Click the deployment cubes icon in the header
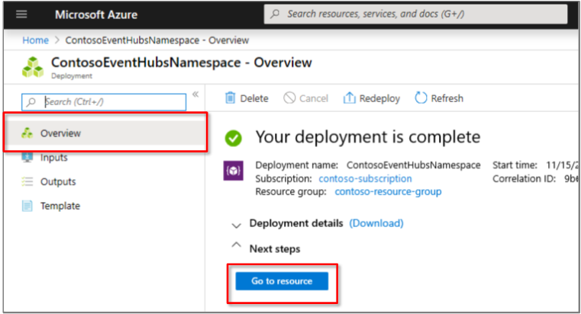This screenshot has height=314, width=581. click(x=33, y=67)
